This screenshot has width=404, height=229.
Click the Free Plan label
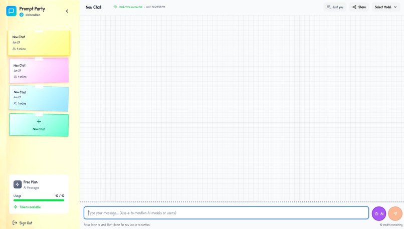click(31, 182)
